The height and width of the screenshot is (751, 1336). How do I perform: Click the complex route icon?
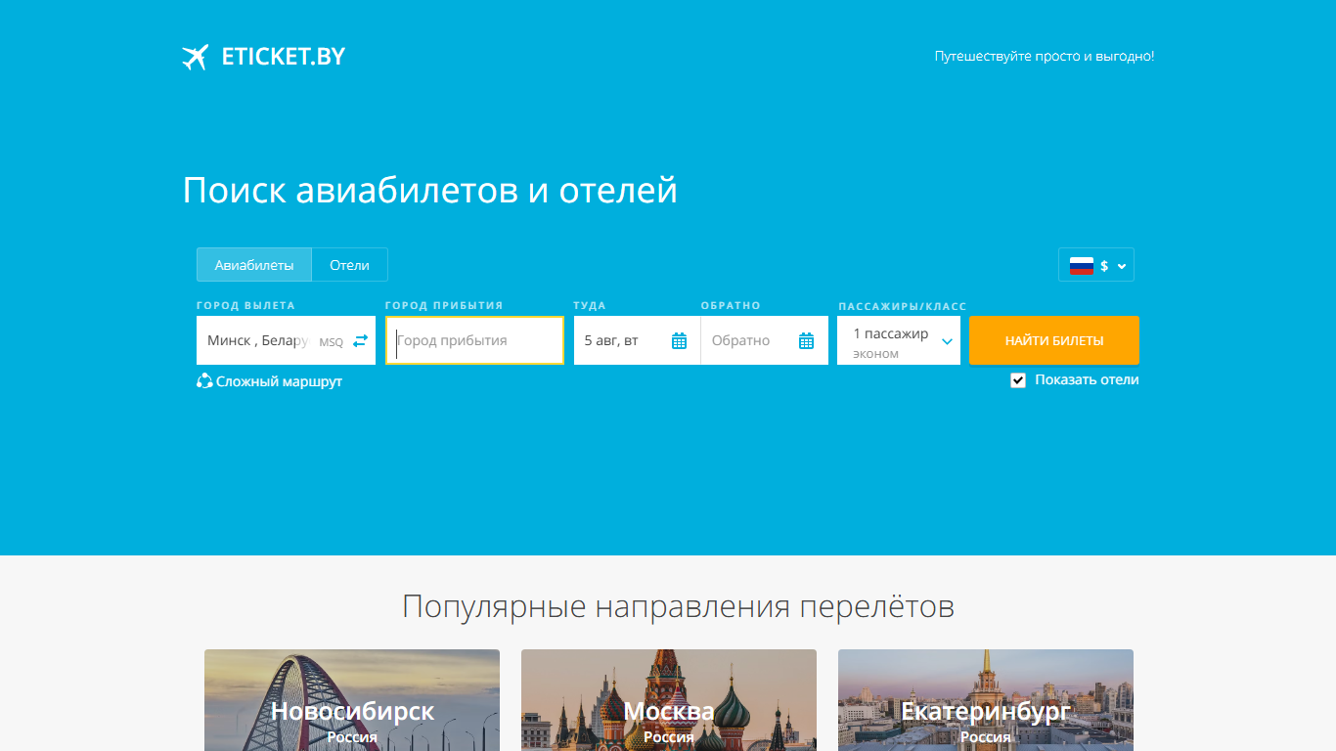(204, 381)
